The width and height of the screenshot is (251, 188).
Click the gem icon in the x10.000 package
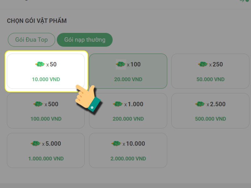(x=116, y=144)
